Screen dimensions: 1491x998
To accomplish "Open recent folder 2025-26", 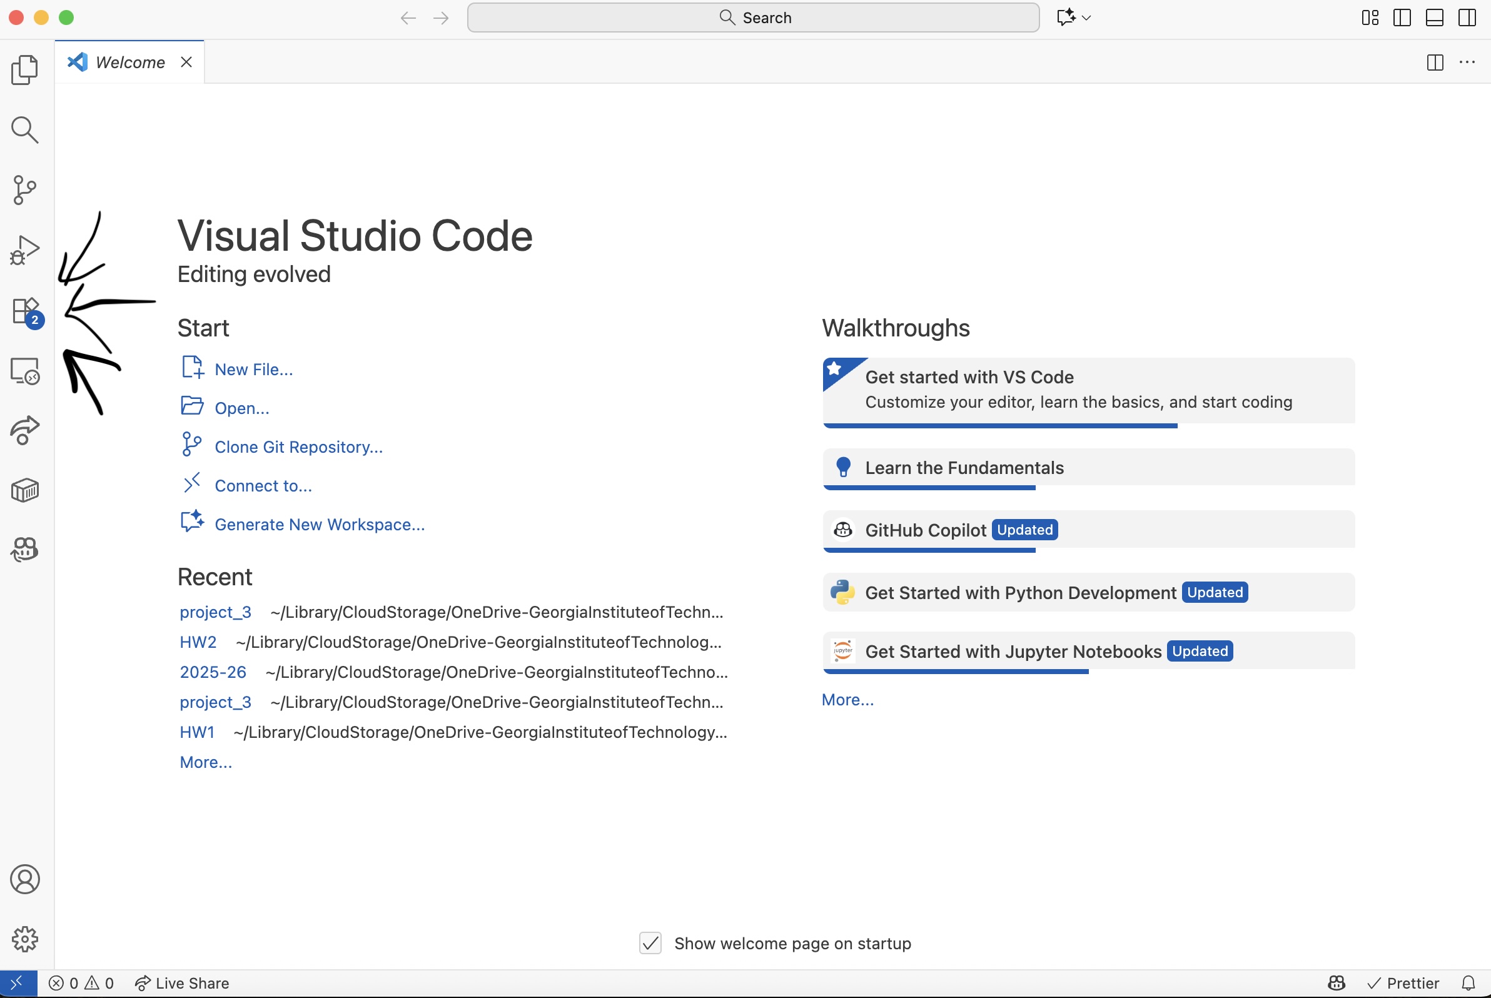I will click(x=213, y=672).
